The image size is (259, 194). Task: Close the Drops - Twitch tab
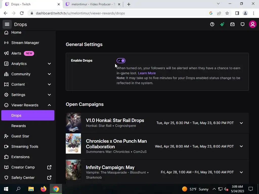click(59, 4)
